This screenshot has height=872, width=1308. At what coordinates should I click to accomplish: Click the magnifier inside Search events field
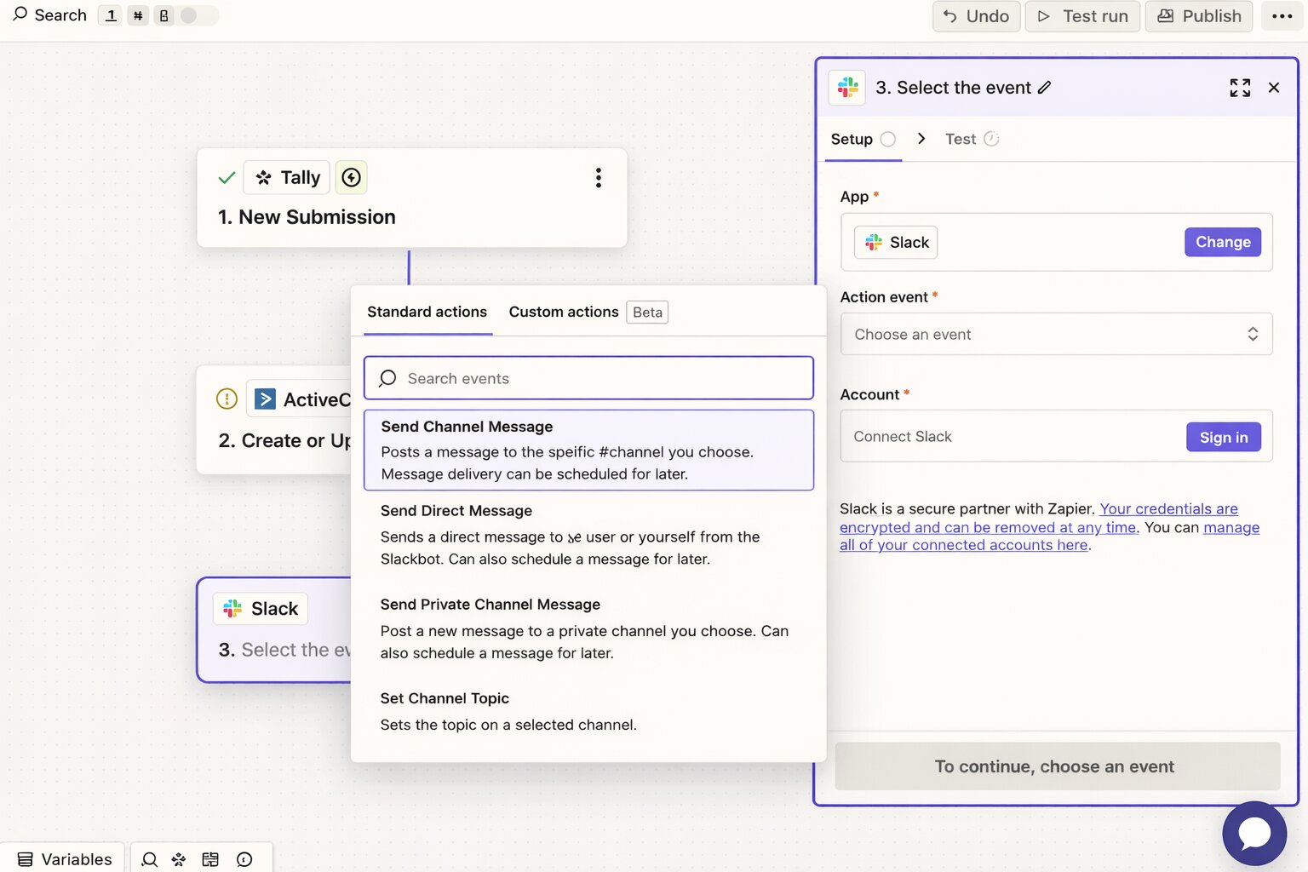[387, 378]
